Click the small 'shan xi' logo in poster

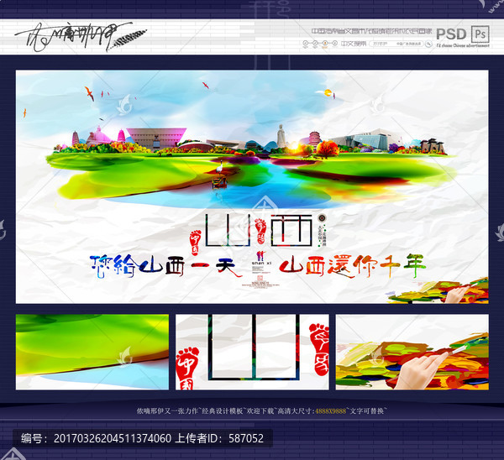click(261, 258)
